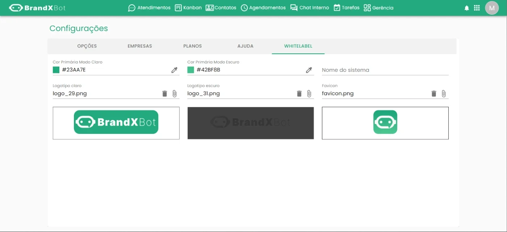This screenshot has height=232, width=507.
Task: Attach a new Logotipo escuro file
Action: (x=309, y=94)
